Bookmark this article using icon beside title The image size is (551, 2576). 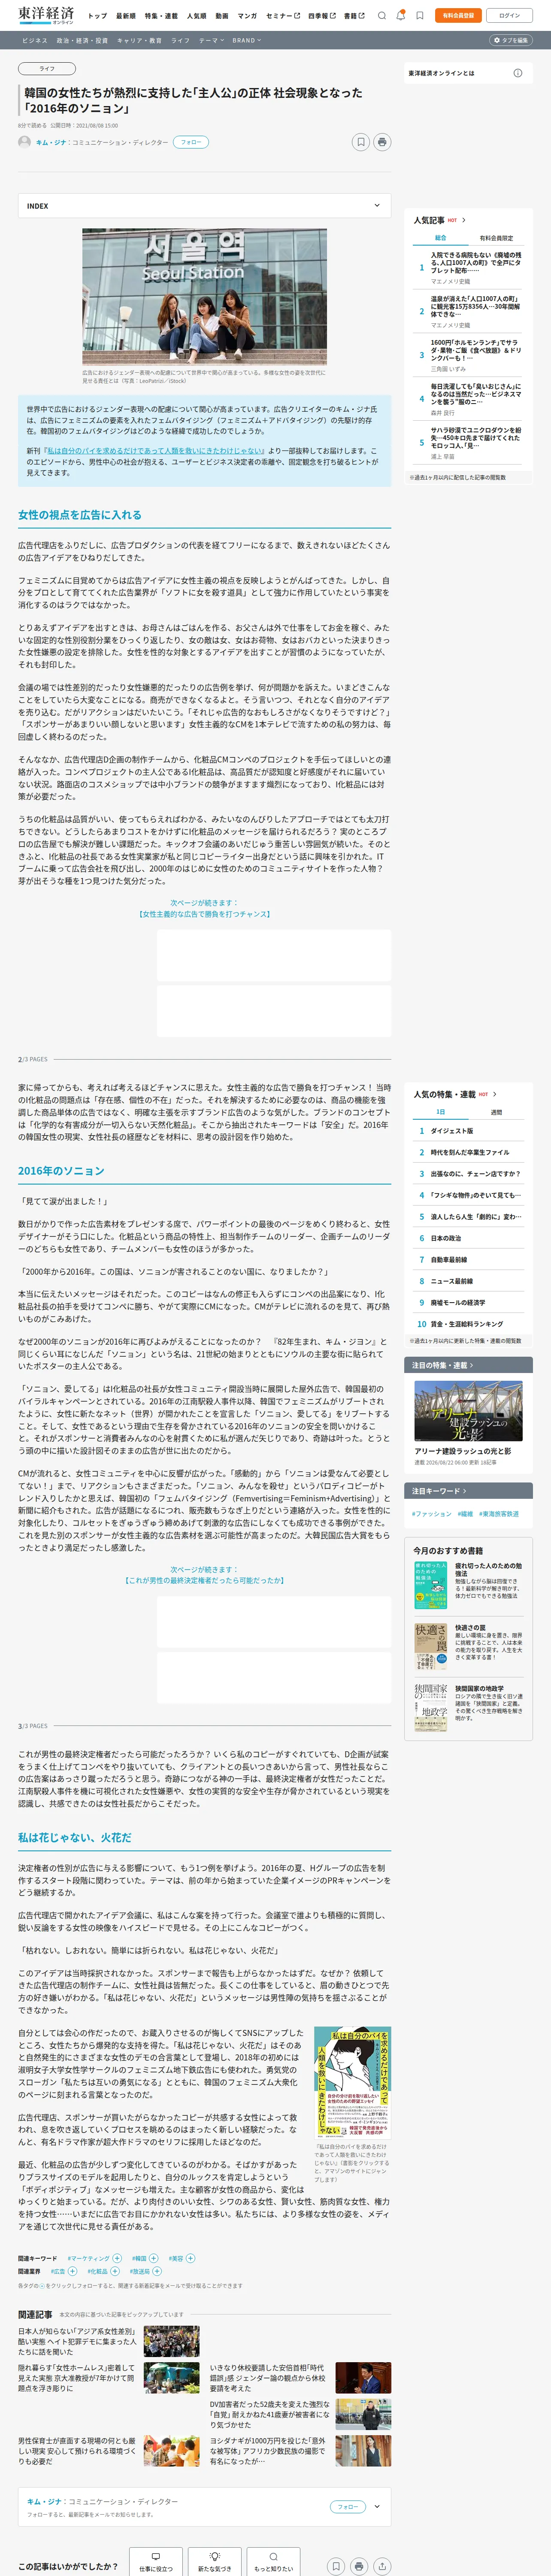click(x=361, y=142)
